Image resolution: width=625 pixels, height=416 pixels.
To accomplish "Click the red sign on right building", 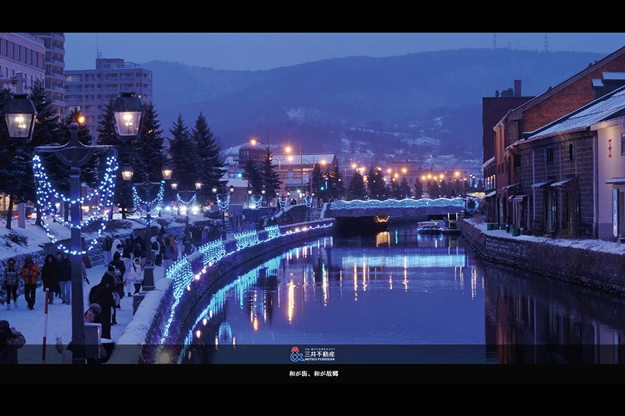I will point(610,148).
